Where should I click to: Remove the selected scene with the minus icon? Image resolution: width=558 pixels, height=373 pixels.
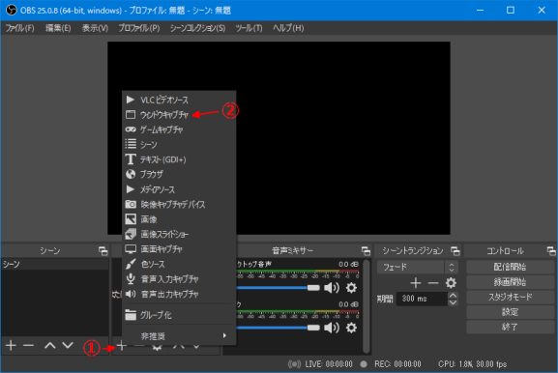click(x=28, y=345)
